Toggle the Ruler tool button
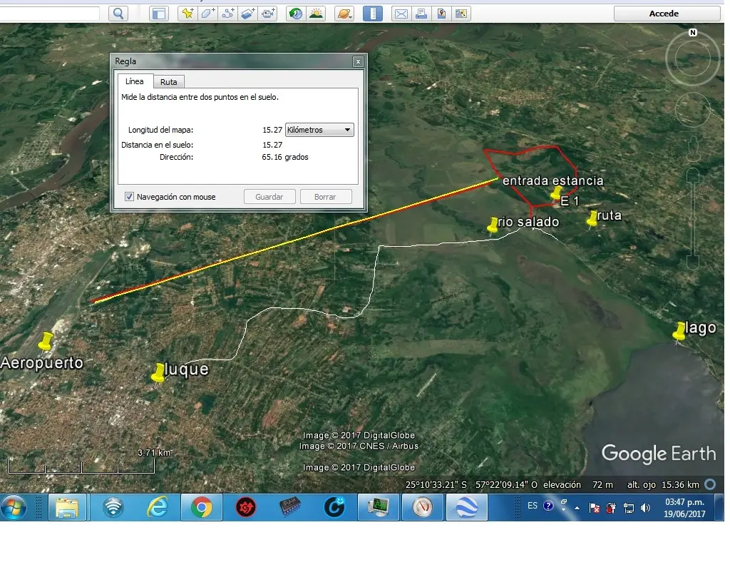Image resolution: width=730 pixels, height=572 pixels. point(372,14)
